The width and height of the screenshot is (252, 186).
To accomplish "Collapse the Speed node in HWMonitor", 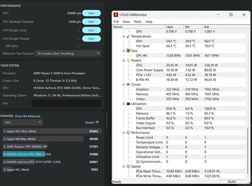I will click(123, 167).
